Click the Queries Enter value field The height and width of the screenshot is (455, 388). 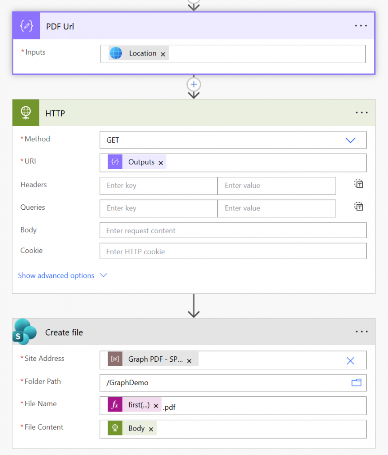coord(277,208)
